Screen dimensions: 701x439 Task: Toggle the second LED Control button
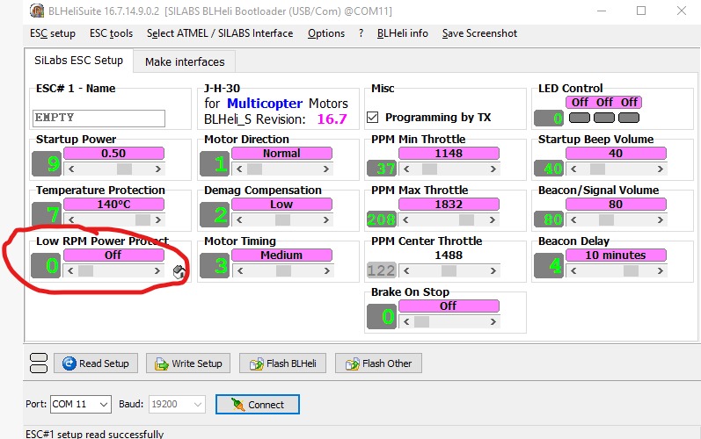604,118
